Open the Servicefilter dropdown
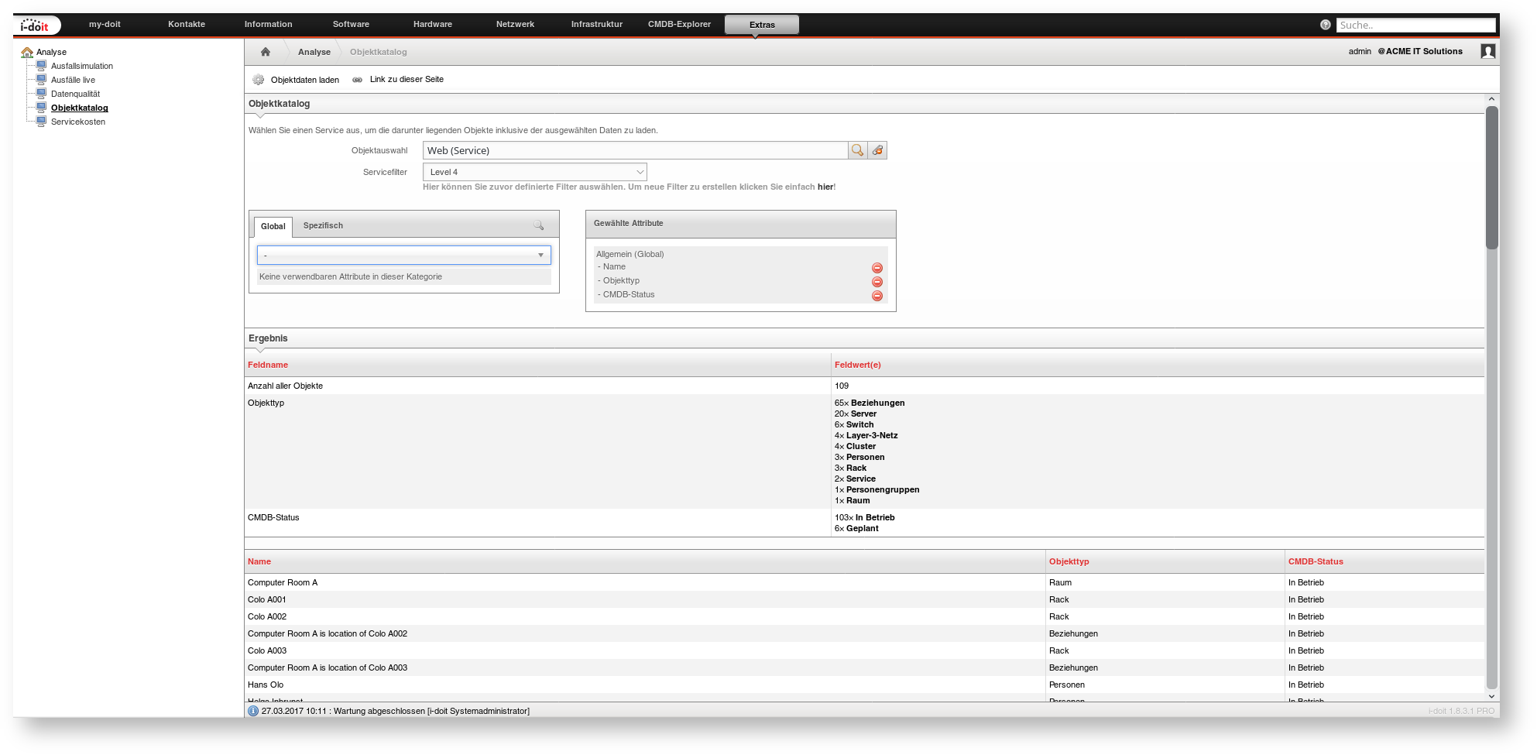This screenshot has height=755, width=1537. click(535, 172)
